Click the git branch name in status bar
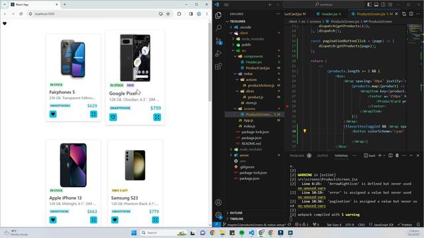This screenshot has height=238, width=424. 254,225
